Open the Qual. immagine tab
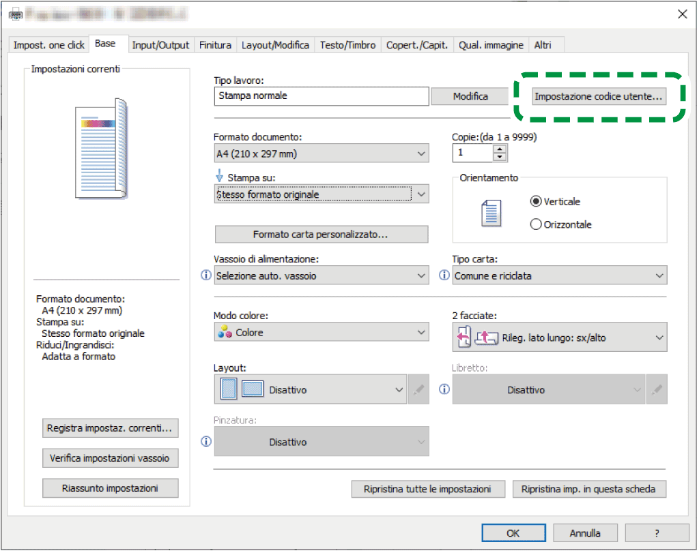This screenshot has height=553, width=699. (x=491, y=46)
